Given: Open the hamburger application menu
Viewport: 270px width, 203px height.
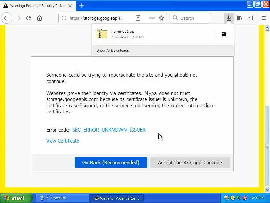Looking at the screenshot, I should 264,18.
